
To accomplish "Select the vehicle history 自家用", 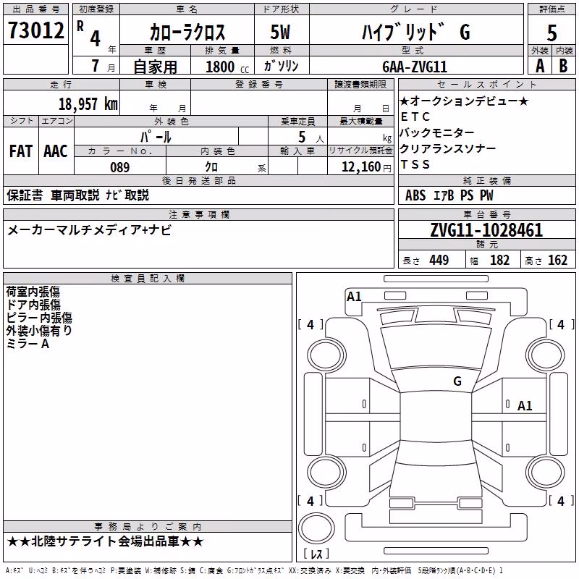I will click(x=155, y=67).
